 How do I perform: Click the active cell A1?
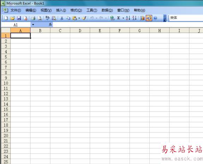tap(20, 36)
